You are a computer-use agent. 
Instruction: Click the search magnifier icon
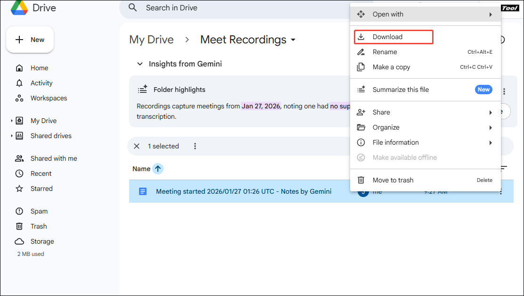click(x=132, y=8)
